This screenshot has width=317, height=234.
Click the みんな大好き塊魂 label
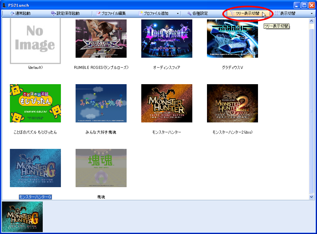click(x=101, y=132)
